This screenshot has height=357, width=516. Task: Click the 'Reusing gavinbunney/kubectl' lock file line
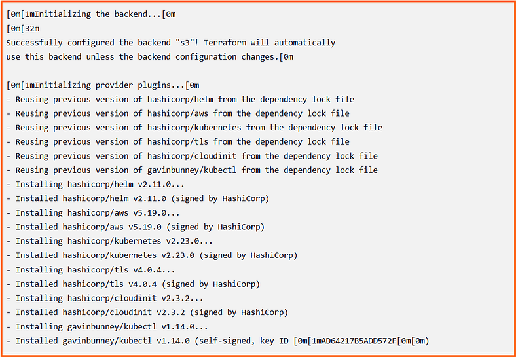point(192,170)
